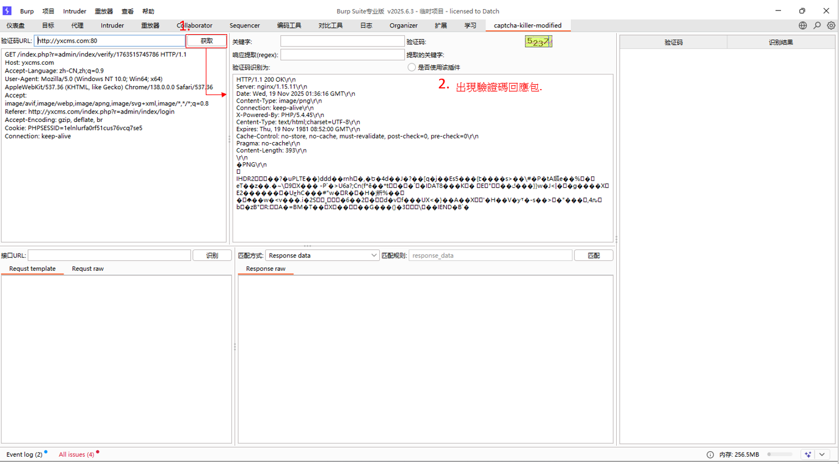
Task: Click the 内存: 256.5MB status text
Action: [739, 454]
